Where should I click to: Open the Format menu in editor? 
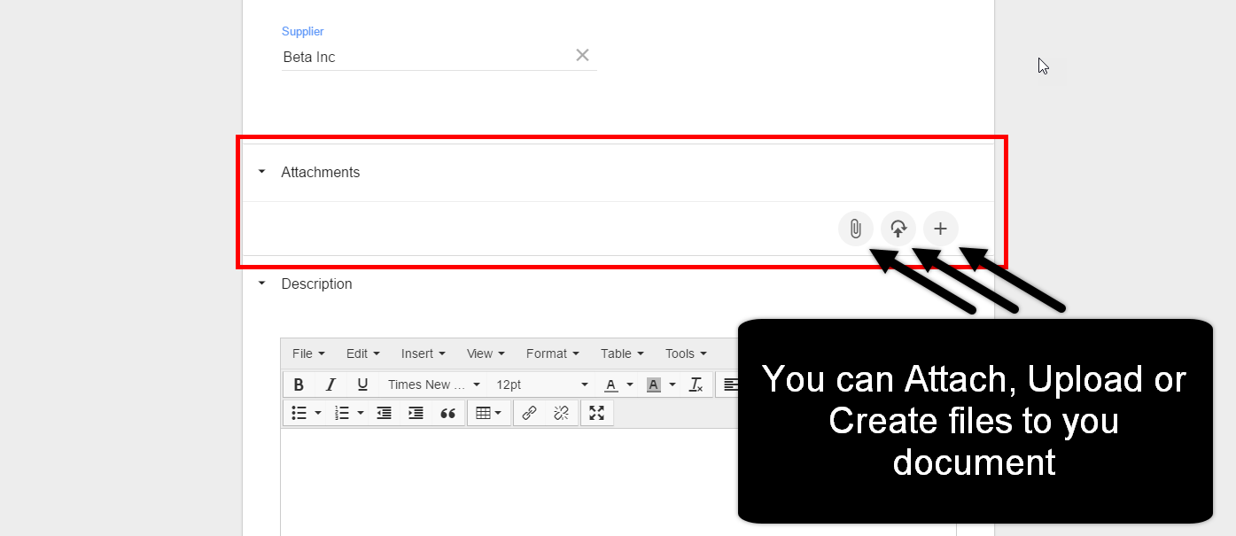[552, 353]
